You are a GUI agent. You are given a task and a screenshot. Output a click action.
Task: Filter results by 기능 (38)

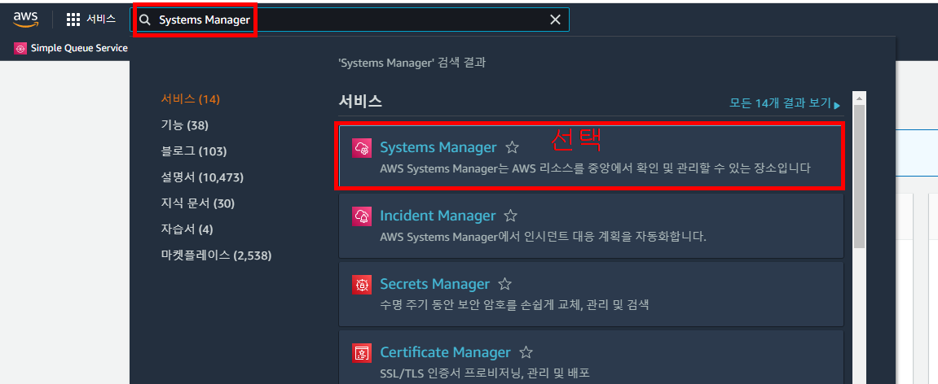(185, 125)
